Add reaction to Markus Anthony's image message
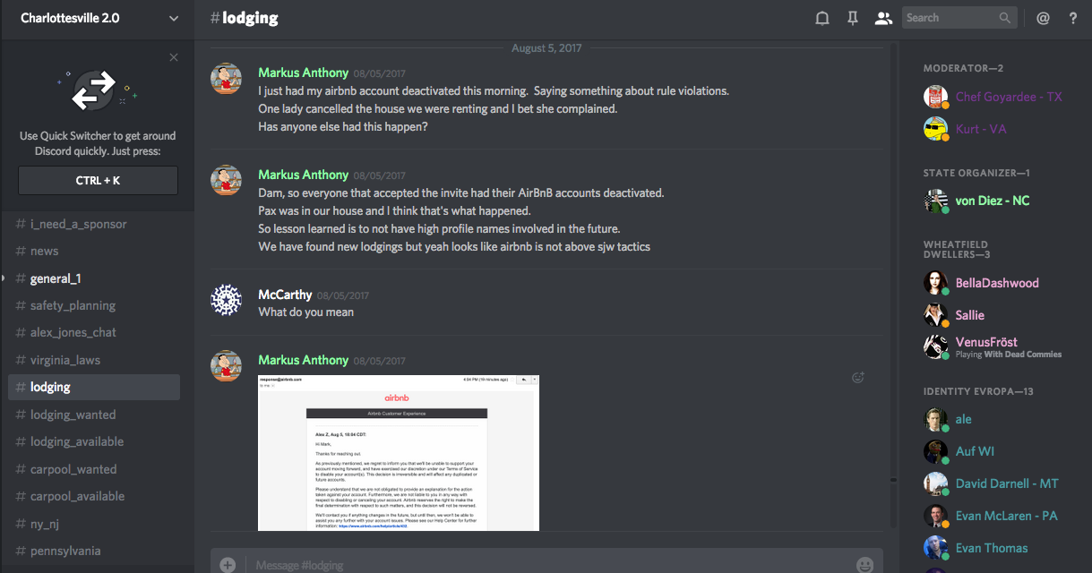 pyautogui.click(x=857, y=378)
